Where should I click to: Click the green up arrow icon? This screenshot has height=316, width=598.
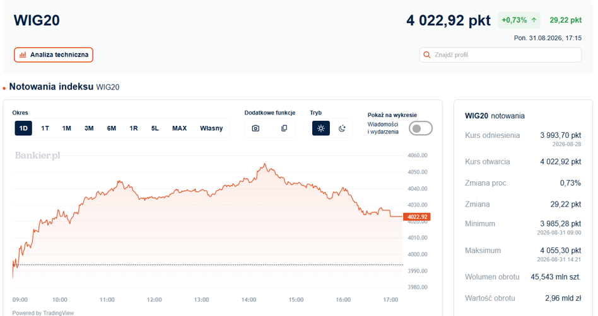click(534, 20)
